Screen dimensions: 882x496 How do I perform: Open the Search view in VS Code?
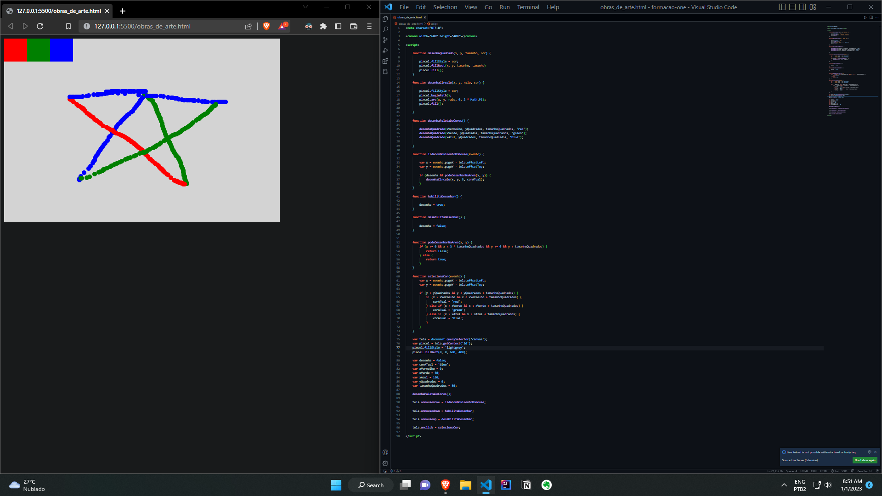[x=385, y=29]
